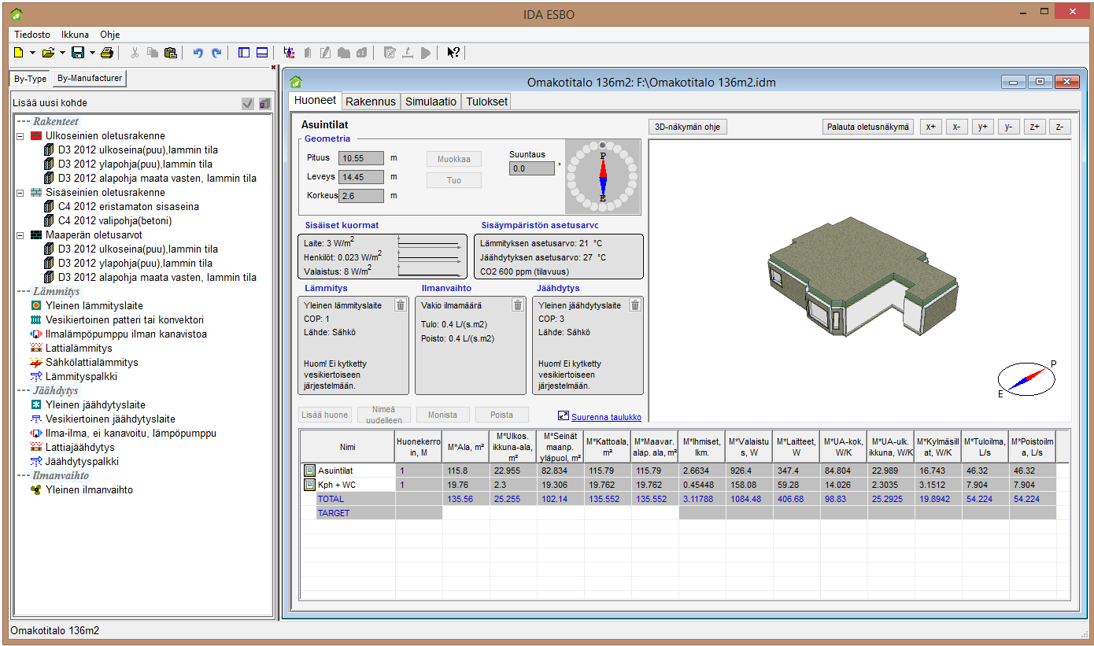Select C4 2012 valipohja(betoni) tree item
Viewport: 1094px width, 646px height.
[114, 220]
